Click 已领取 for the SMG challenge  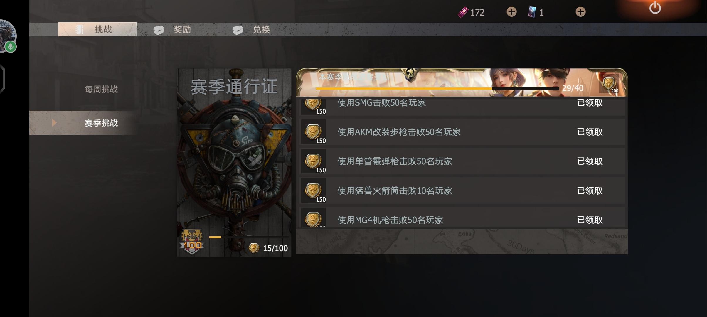click(590, 103)
